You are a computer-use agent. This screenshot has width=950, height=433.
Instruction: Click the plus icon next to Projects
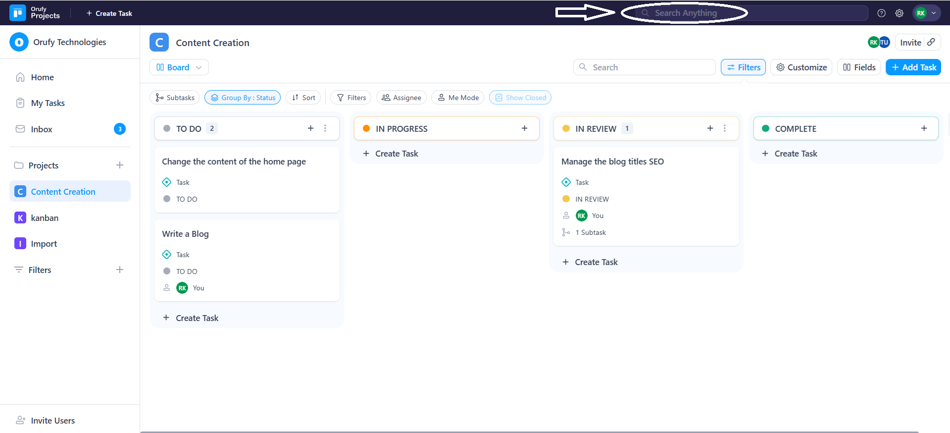[x=120, y=165]
